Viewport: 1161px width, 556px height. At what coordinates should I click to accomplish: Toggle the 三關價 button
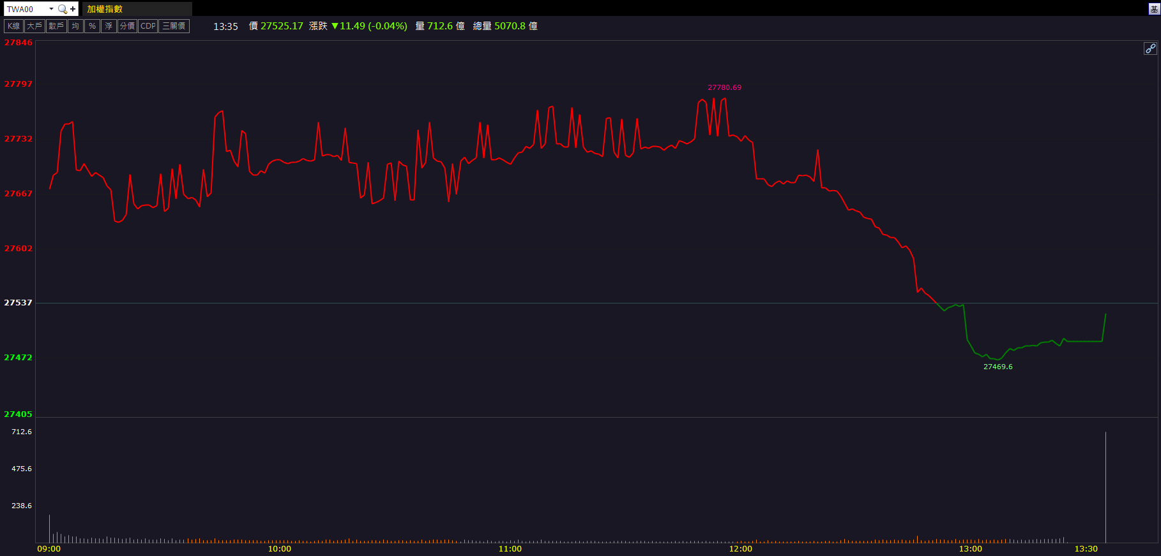174,26
